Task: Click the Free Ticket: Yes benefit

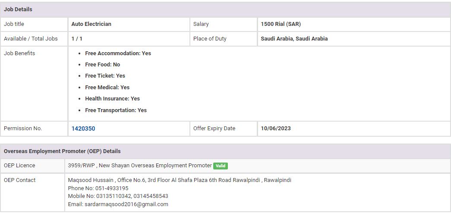Action: tap(105, 76)
